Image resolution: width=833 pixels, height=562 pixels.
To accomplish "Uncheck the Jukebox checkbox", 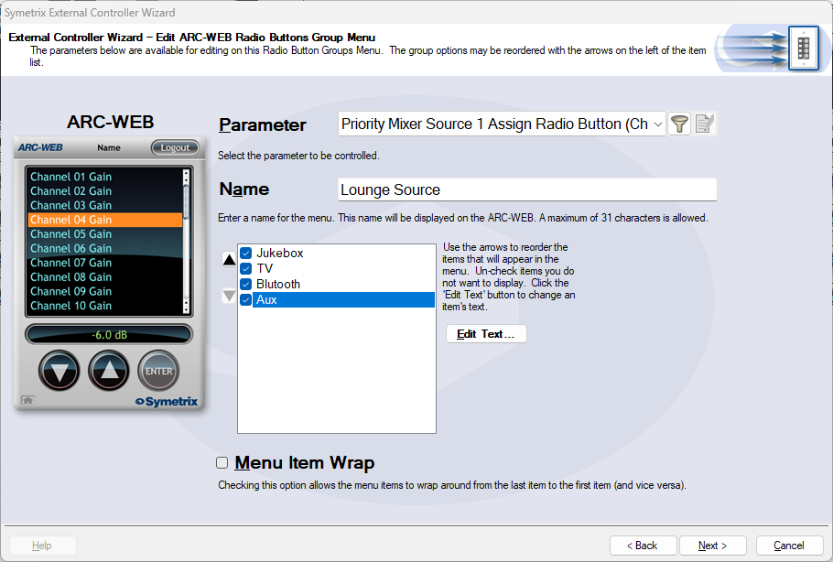I will coord(245,254).
